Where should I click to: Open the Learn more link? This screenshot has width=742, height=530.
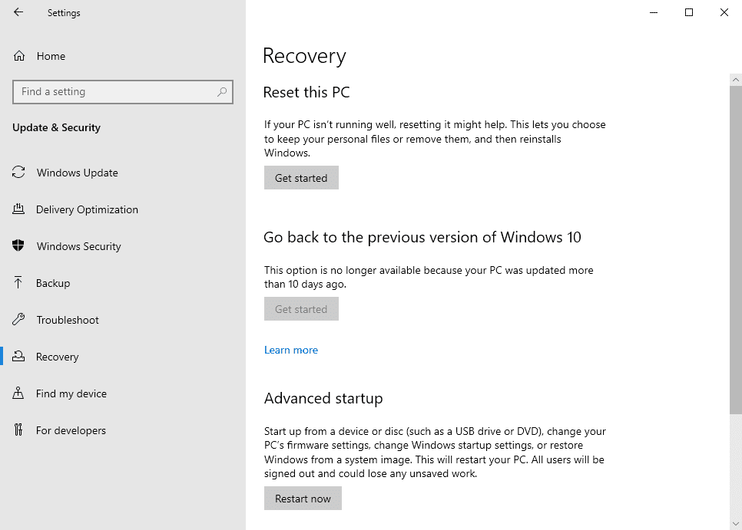pos(291,350)
